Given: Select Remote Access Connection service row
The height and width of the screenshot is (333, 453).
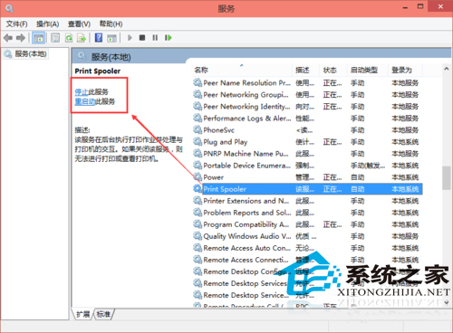Looking at the screenshot, I should 308,260.
